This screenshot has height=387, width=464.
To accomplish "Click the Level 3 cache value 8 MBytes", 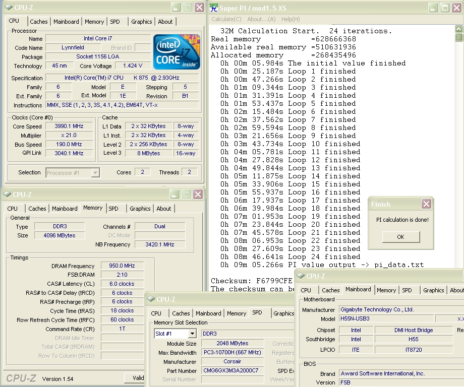I will 149,153.
